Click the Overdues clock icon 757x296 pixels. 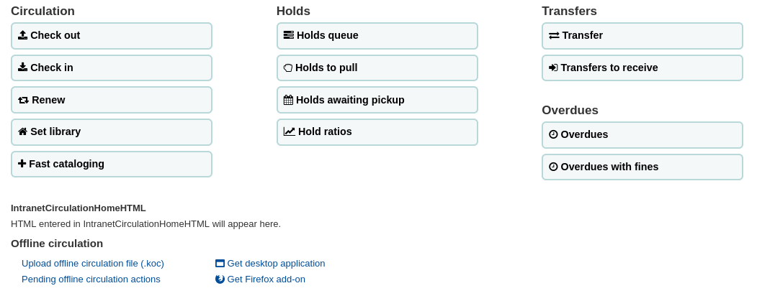click(x=553, y=134)
